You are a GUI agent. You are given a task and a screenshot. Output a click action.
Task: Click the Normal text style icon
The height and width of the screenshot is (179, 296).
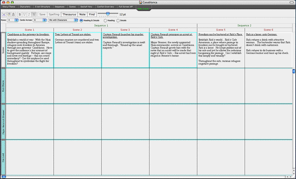coord(33,14)
